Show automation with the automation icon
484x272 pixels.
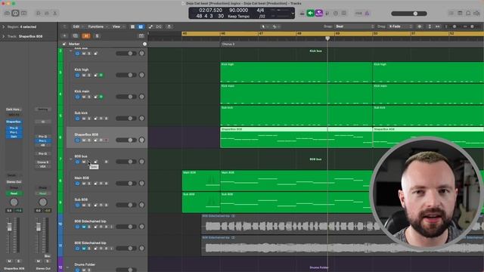click(150, 27)
